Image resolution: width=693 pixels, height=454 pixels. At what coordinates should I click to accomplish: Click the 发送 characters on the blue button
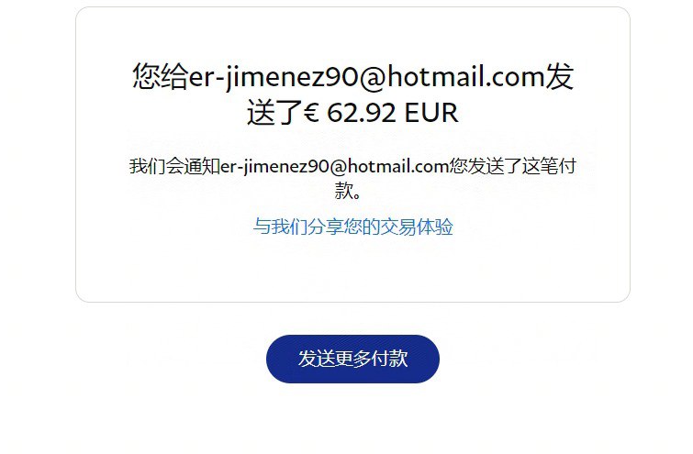[x=316, y=359]
